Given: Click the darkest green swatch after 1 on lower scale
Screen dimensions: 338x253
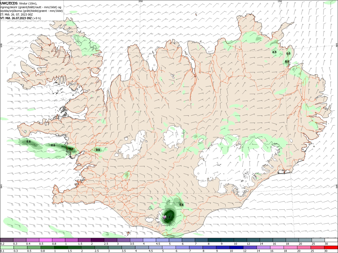Looking at the screenshot, I should 61,247.
